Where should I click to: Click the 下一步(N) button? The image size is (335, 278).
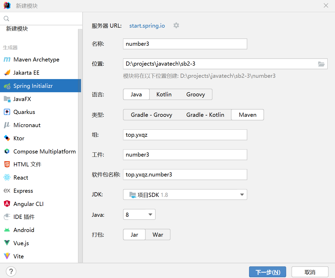tap(268, 272)
